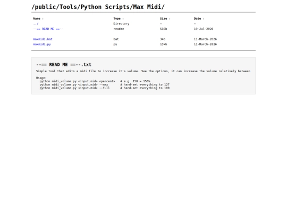Click the usage line with <percent> argument
The image size is (287, 215).
95,81
